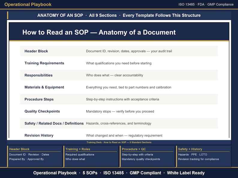This screenshot has width=238, height=178.
Task: Select the 'Materials & Equipment' row label
Action: 44,87
